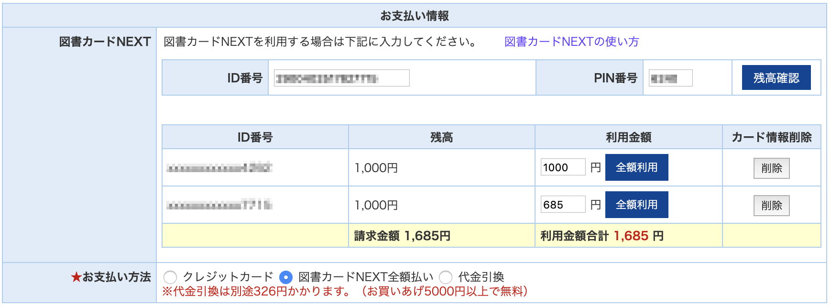Click the 請求金額 1,685円 total text
This screenshot has height=307, width=831.
tap(402, 236)
